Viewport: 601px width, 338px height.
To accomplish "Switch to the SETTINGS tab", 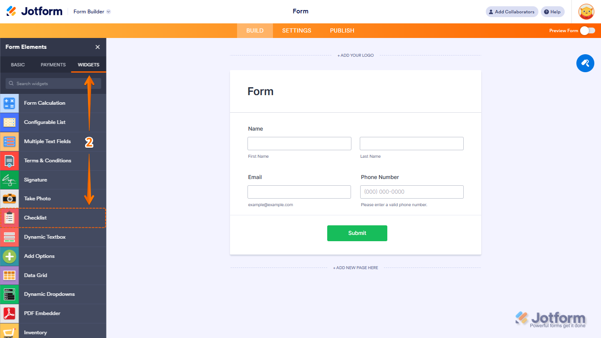I will pos(296,30).
